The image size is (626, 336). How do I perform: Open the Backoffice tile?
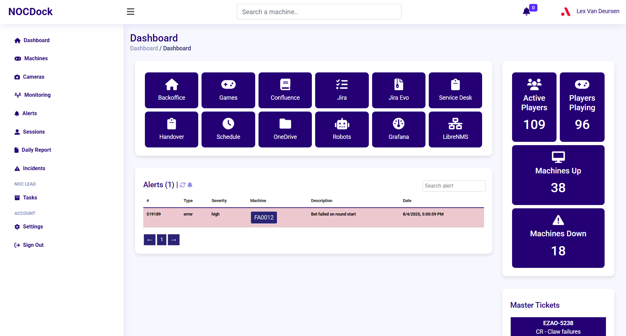[x=172, y=90]
